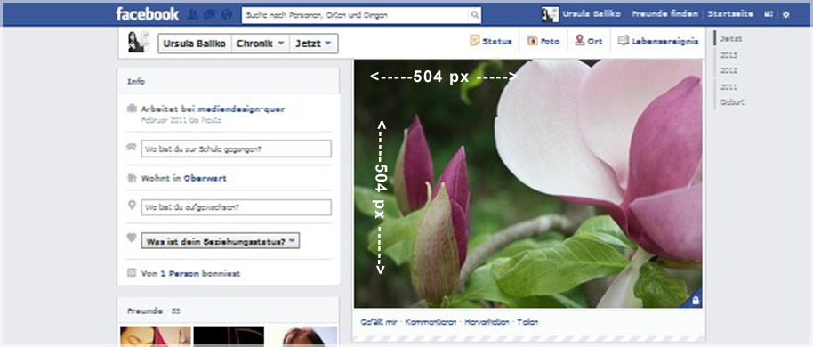Click the Foto camera icon
The width and height of the screenshot is (813, 347).
pos(532,41)
